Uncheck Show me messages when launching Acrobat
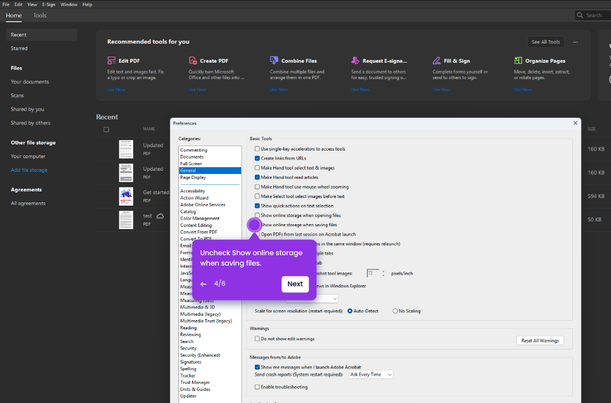 click(x=257, y=367)
